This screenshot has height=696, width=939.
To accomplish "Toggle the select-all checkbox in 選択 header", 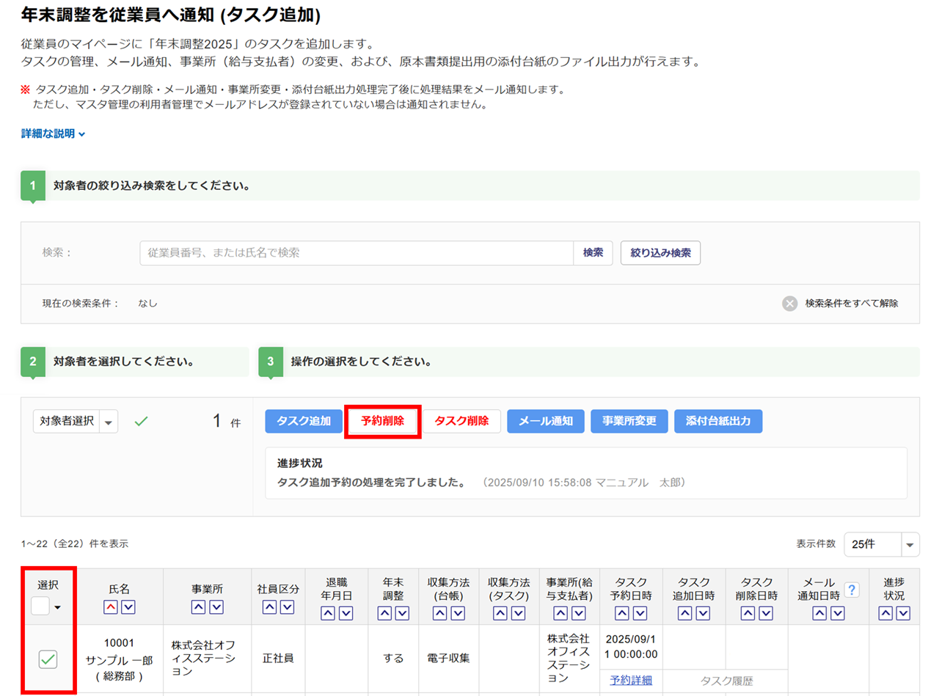I will point(41,606).
